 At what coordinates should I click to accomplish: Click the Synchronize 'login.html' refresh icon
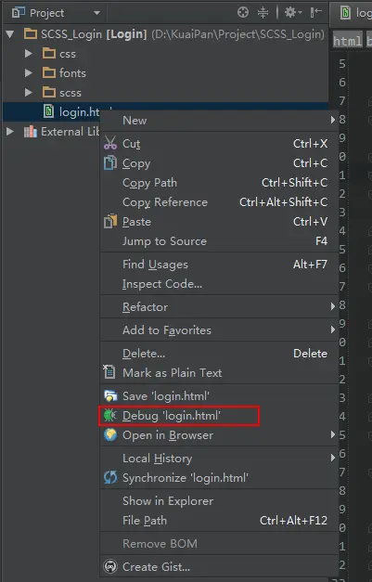[110, 477]
